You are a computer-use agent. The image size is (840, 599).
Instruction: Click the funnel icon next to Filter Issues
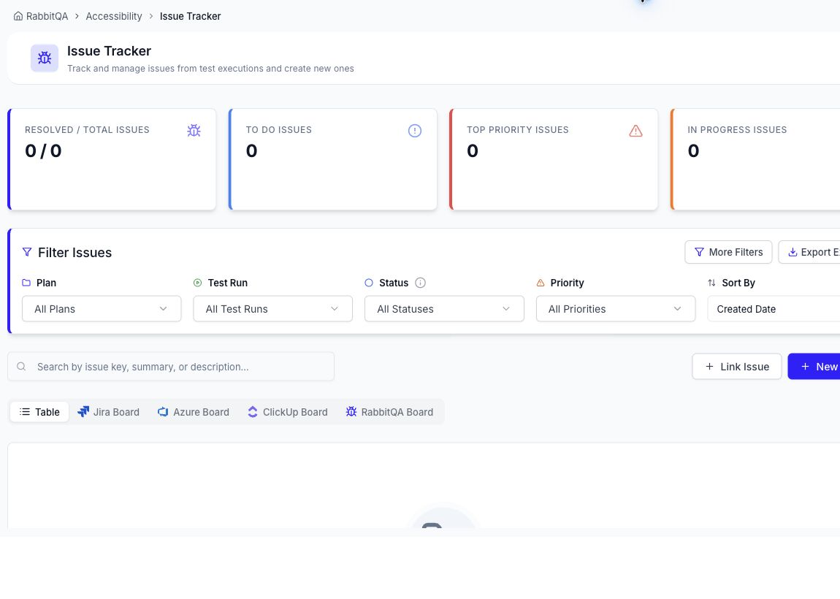point(27,252)
